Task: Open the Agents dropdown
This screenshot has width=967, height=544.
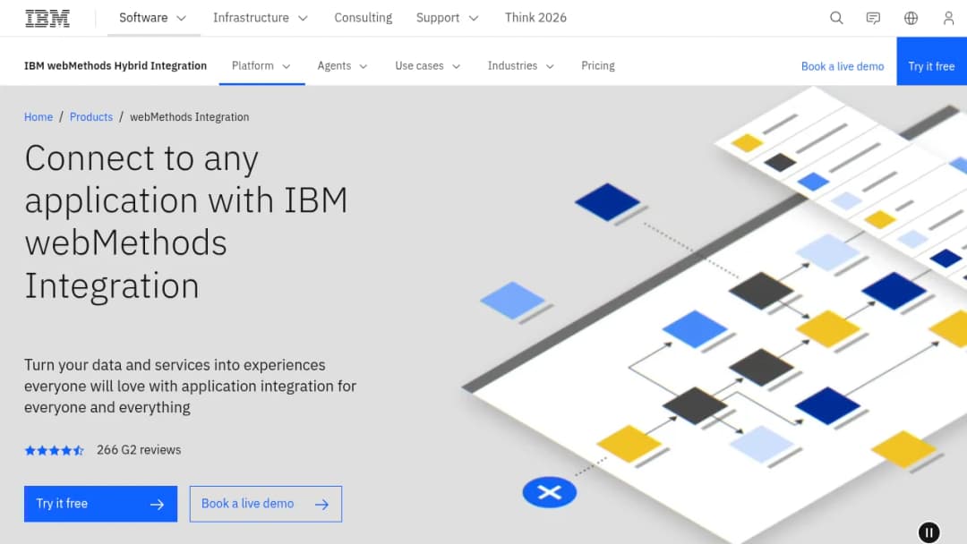Action: 342,66
